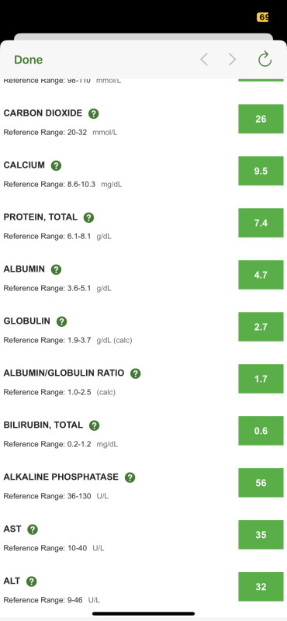Close the results view with Done
The width and height of the screenshot is (287, 621).
[x=29, y=60]
